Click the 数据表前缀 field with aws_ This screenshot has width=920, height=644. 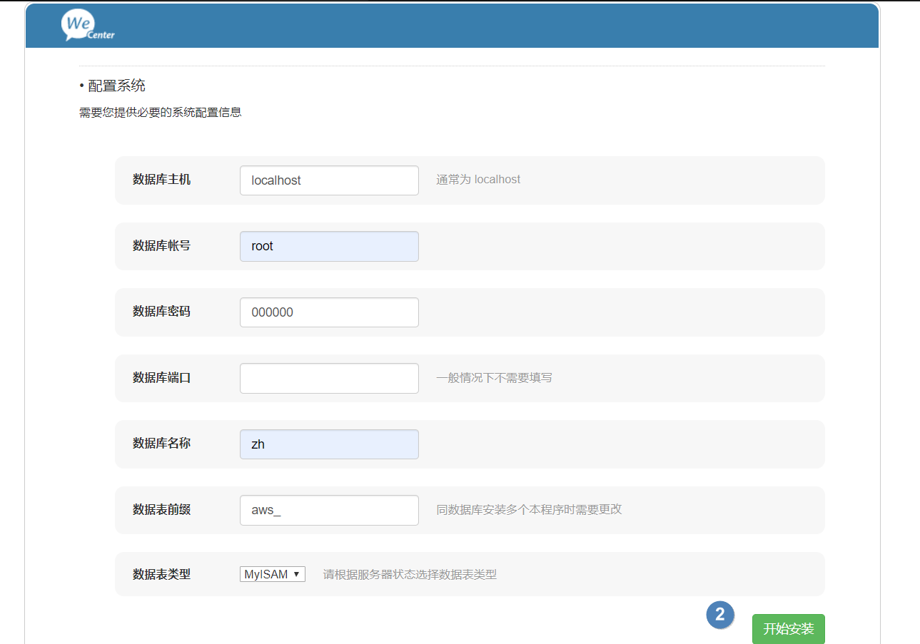click(329, 510)
